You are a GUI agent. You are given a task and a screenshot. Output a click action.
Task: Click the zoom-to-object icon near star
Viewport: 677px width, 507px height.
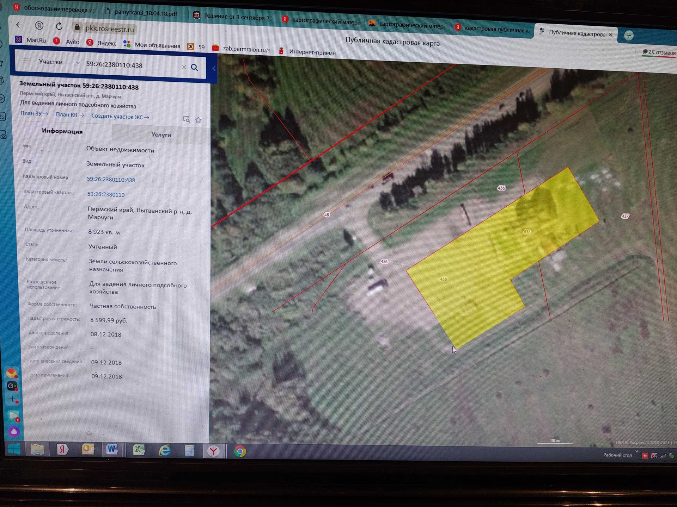coord(187,119)
